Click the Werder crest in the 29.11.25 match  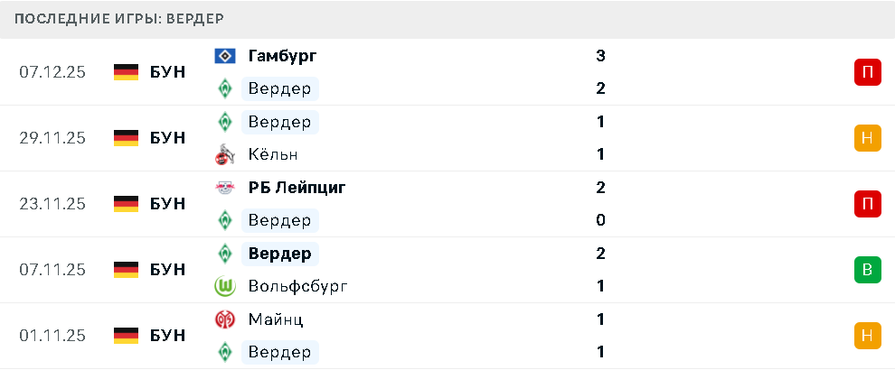click(x=223, y=122)
